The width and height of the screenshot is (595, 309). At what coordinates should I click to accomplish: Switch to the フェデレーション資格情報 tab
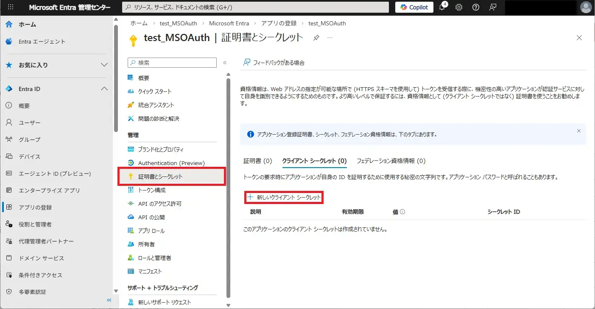[x=391, y=161]
